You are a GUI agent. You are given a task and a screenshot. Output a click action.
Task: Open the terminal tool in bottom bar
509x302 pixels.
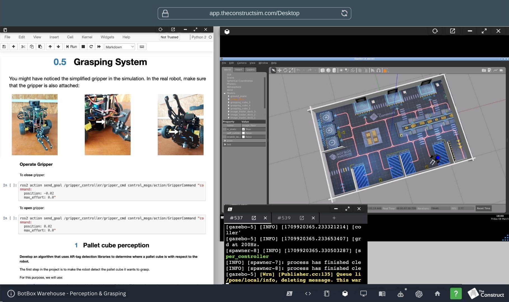(x=289, y=293)
